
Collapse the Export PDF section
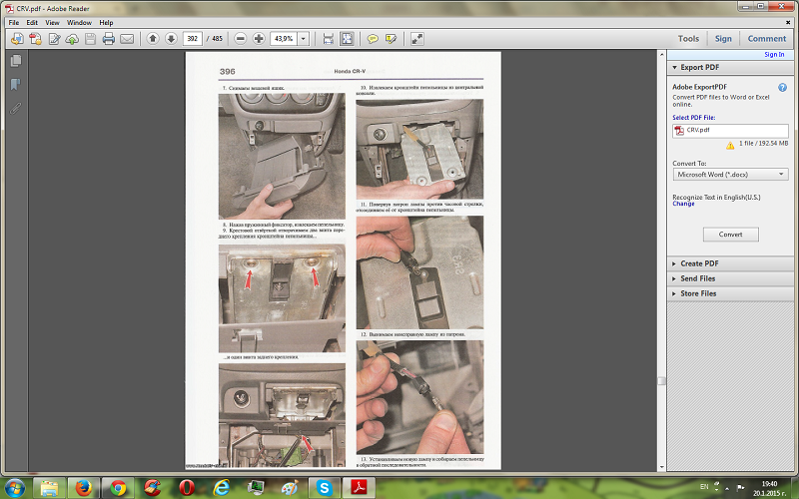point(699,67)
